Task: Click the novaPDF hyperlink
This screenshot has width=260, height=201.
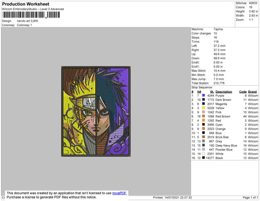Action: [x=119, y=193]
